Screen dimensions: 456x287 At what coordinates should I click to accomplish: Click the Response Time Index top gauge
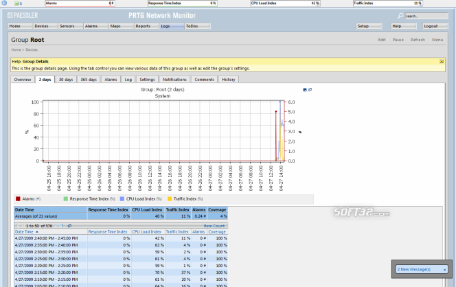[182, 3]
